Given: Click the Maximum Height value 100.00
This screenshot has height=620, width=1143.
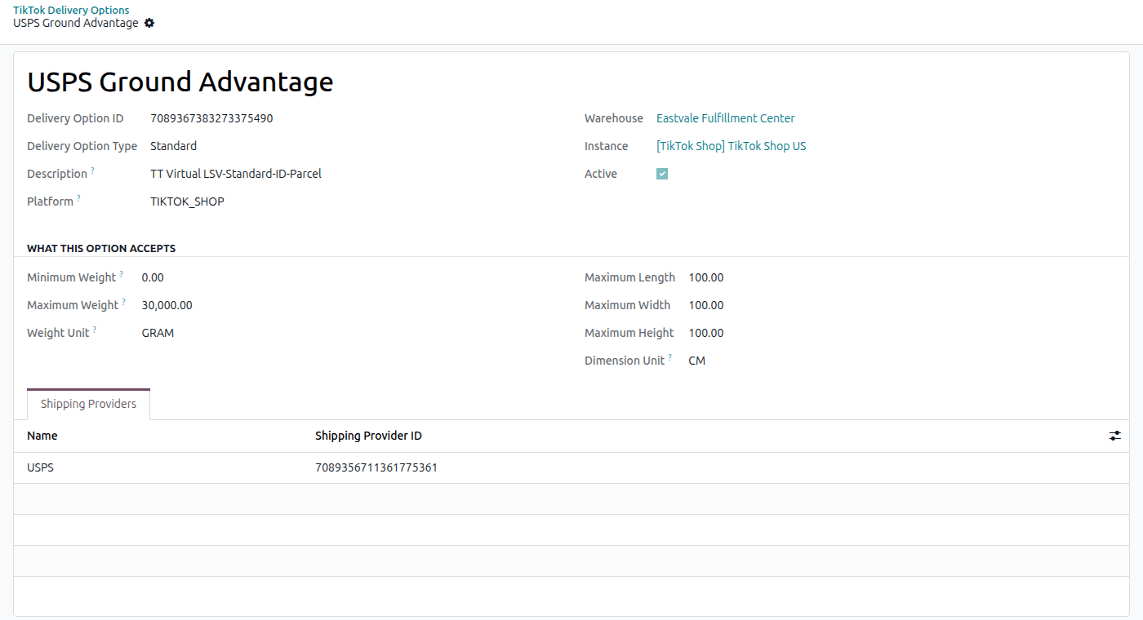Looking at the screenshot, I should [706, 333].
